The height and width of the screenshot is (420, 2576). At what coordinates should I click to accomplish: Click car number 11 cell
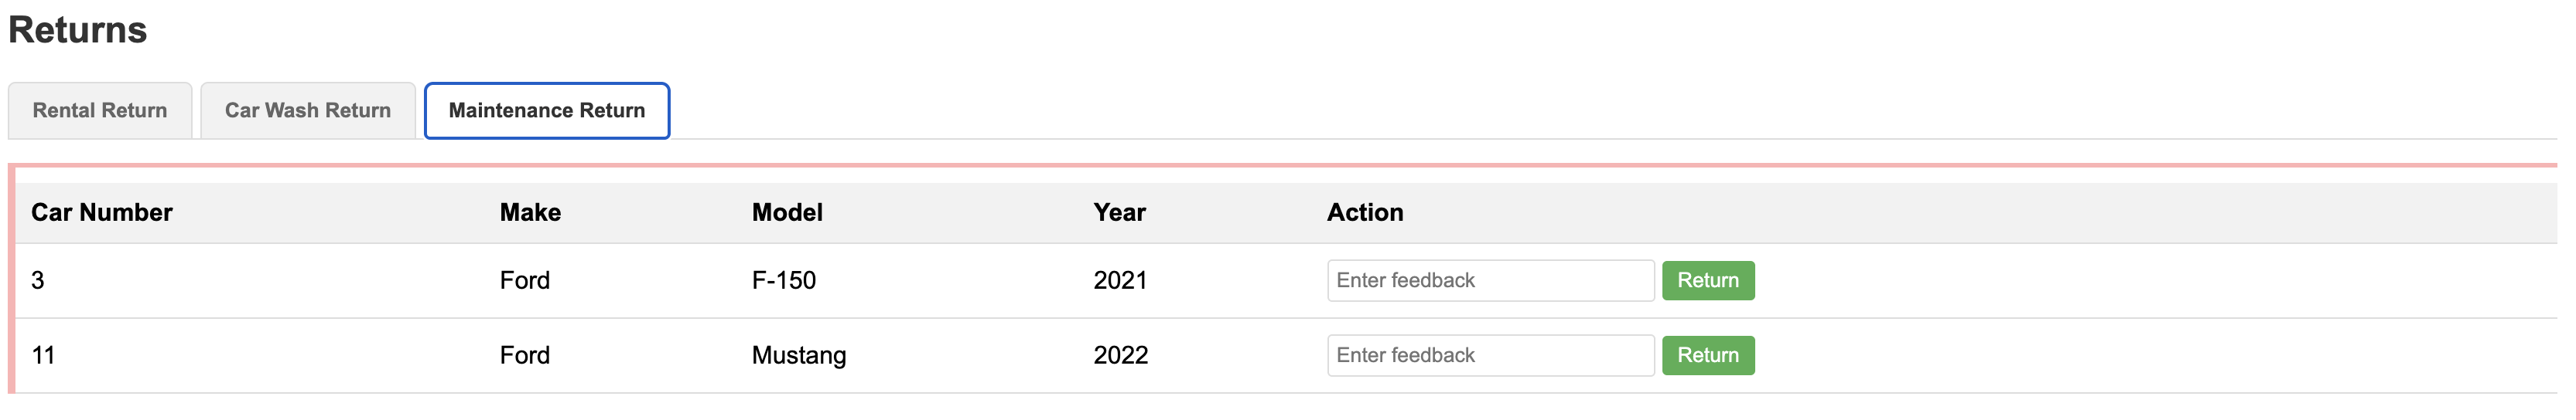(43, 355)
